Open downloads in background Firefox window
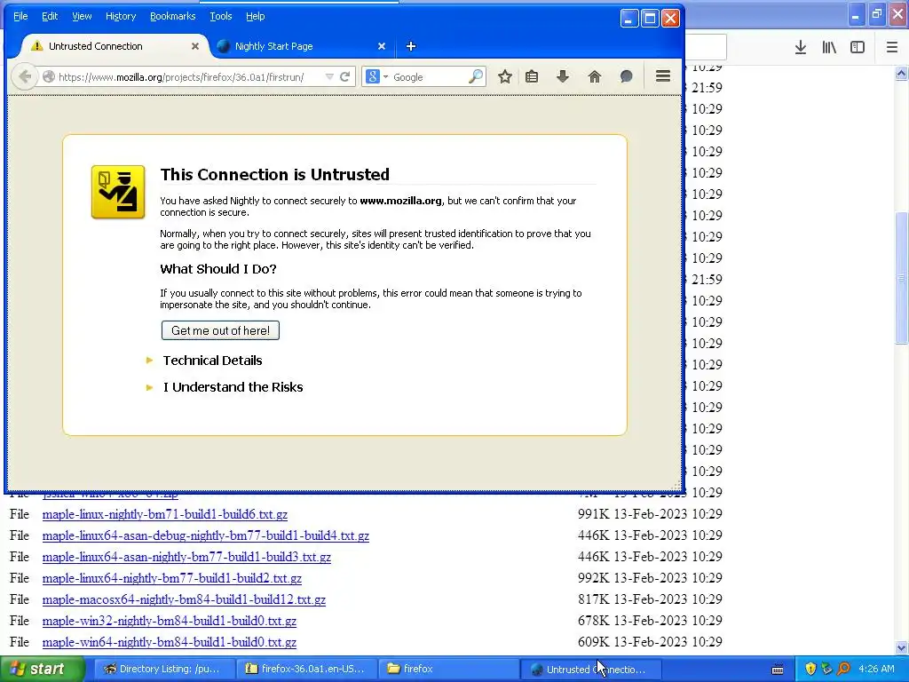 (x=801, y=48)
